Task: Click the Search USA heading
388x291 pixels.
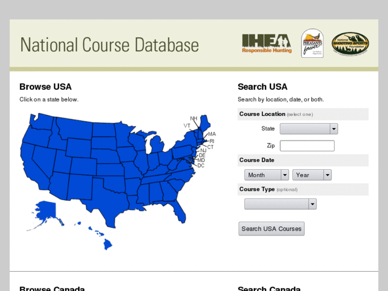Action: [x=263, y=86]
